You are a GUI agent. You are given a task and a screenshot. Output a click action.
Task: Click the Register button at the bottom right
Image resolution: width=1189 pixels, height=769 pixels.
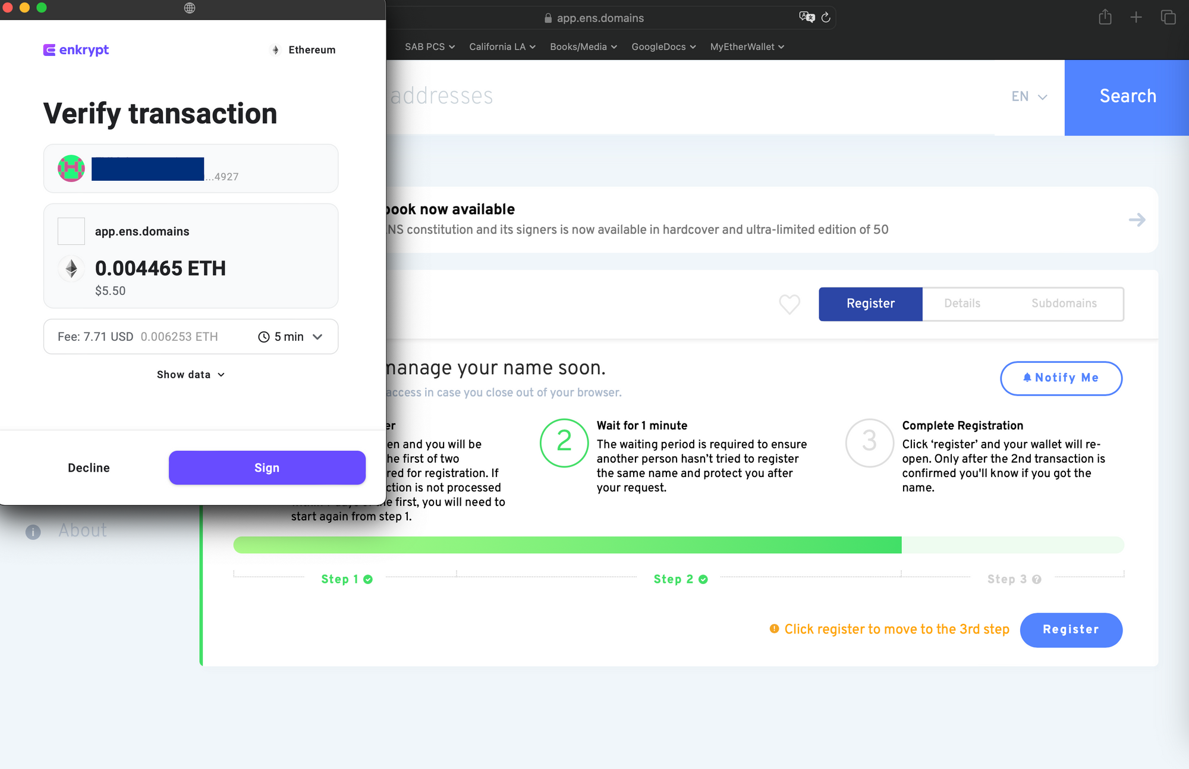pyautogui.click(x=1071, y=629)
